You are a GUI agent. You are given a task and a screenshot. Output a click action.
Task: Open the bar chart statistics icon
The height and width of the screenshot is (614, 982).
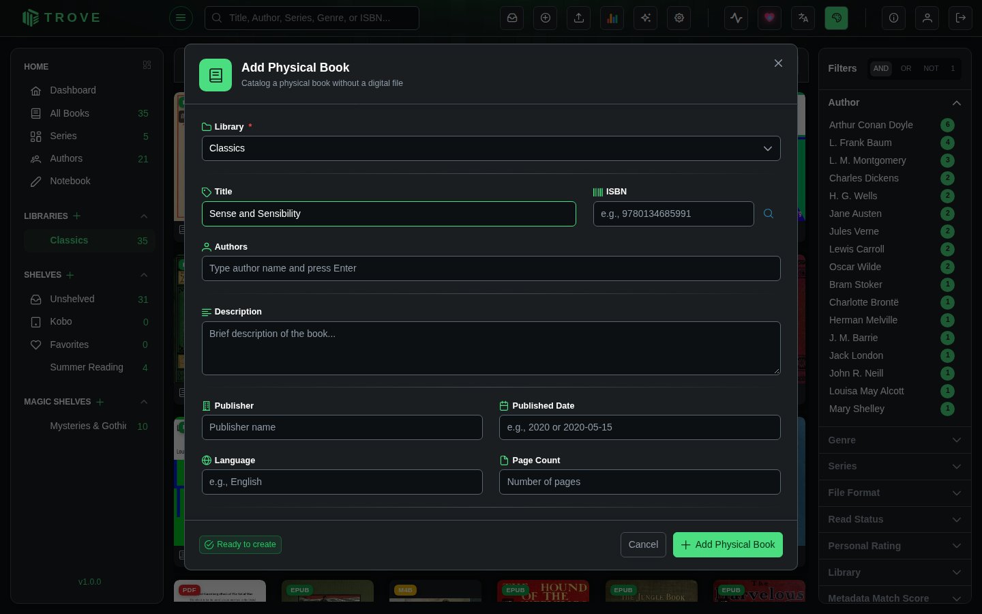[612, 18]
